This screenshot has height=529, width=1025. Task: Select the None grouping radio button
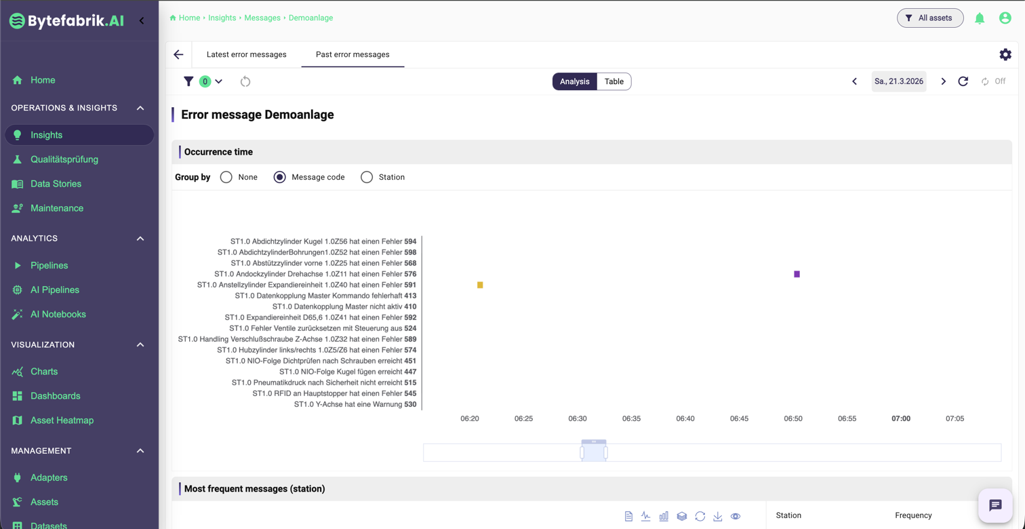tap(226, 177)
